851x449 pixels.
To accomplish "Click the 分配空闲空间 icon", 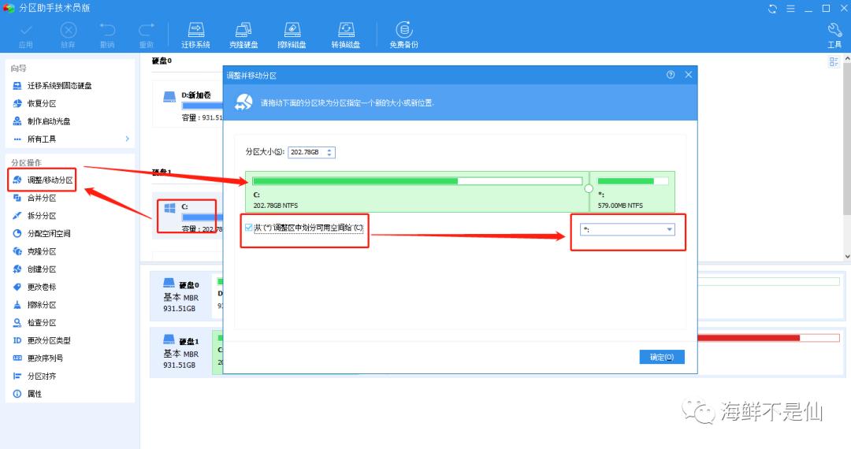I will [x=17, y=234].
